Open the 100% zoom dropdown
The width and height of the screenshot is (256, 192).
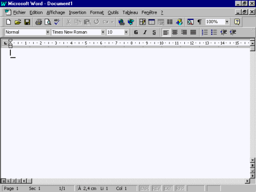click(227, 22)
